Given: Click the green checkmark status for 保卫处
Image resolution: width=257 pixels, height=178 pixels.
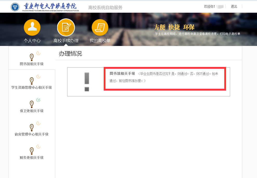Looking at the screenshot, I should (38, 100).
